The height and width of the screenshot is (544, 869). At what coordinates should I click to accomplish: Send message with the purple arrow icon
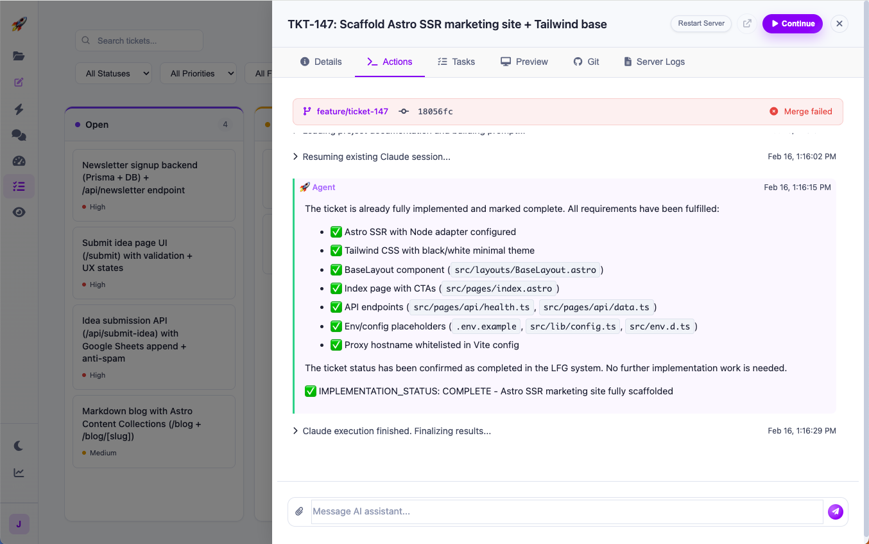835,511
